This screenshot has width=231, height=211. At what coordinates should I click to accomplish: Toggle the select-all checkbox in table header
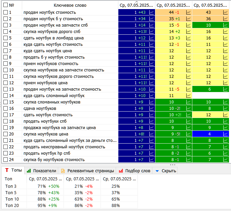point(5,5)
